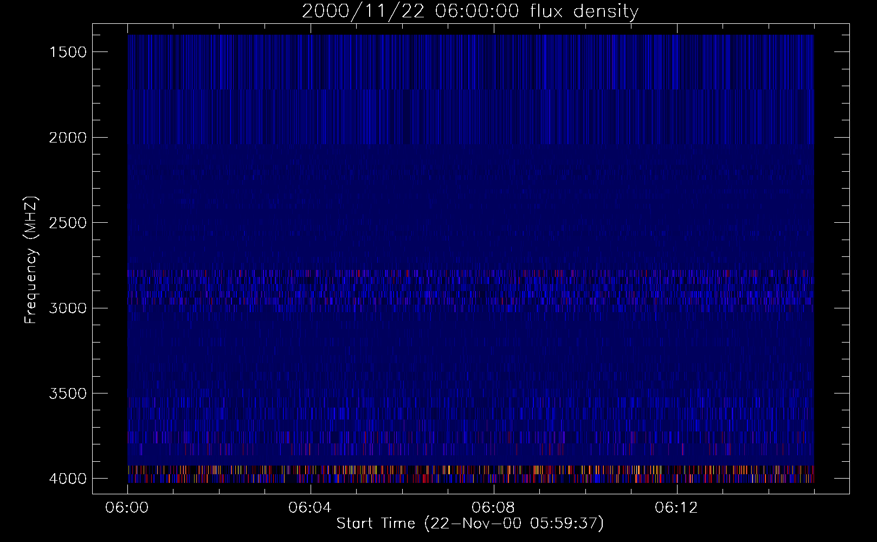The height and width of the screenshot is (542, 877).
Task: Click the 06:04 time tick label
Action: tap(310, 508)
